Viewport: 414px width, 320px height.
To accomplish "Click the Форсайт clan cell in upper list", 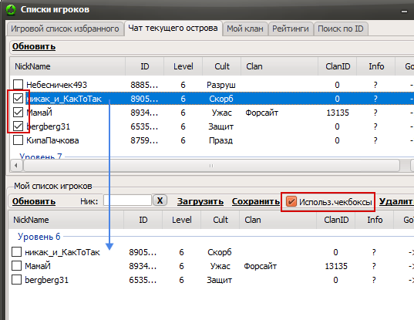I will (261, 113).
